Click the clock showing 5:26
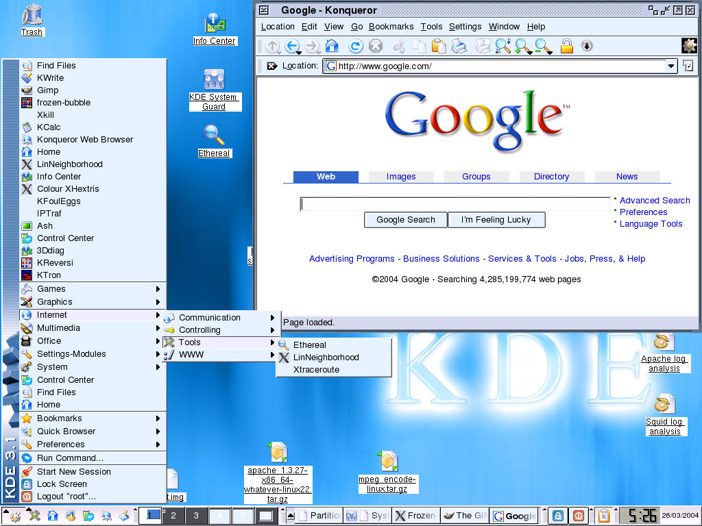This screenshot has width=702, height=526. (x=642, y=516)
